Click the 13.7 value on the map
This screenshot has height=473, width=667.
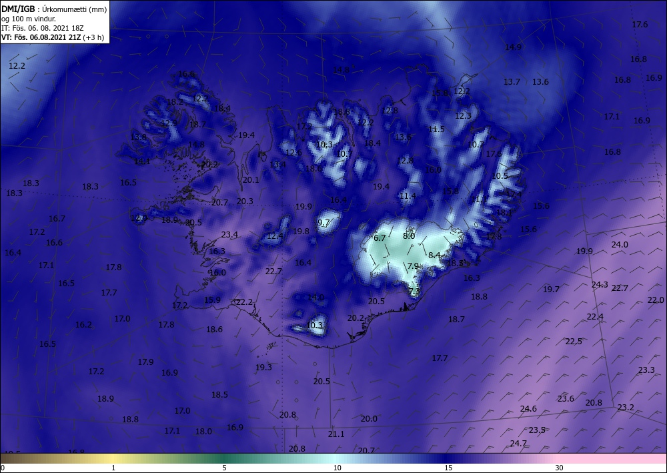(x=512, y=81)
